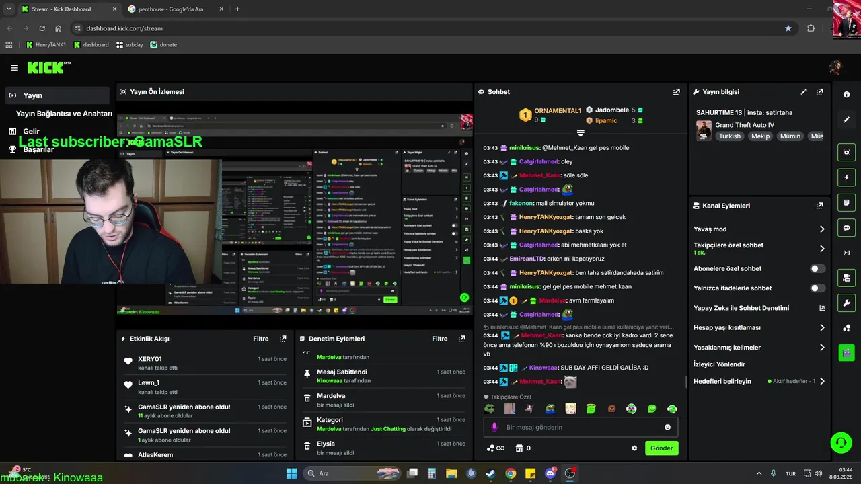
Task: Collapse the pinned leaderboard arrow in chat
Action: 581,133
